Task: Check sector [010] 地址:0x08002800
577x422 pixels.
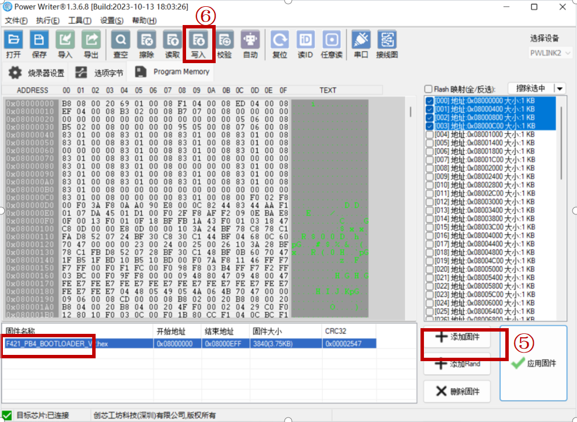Action: tap(430, 185)
